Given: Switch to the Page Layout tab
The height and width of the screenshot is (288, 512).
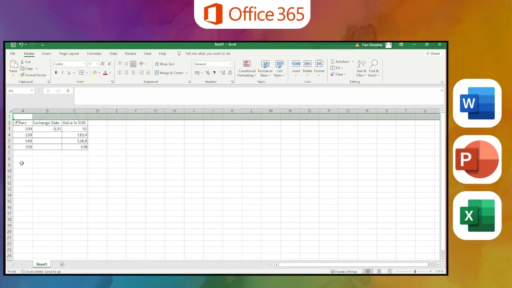Looking at the screenshot, I should point(69,54).
